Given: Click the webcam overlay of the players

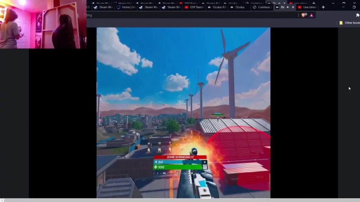Looking at the screenshot, I should [43, 24].
